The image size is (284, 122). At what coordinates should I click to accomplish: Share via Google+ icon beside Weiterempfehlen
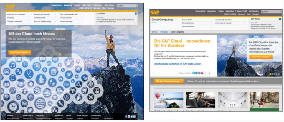click(202, 73)
